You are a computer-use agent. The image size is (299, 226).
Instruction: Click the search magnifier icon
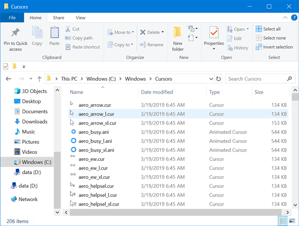[289, 78]
